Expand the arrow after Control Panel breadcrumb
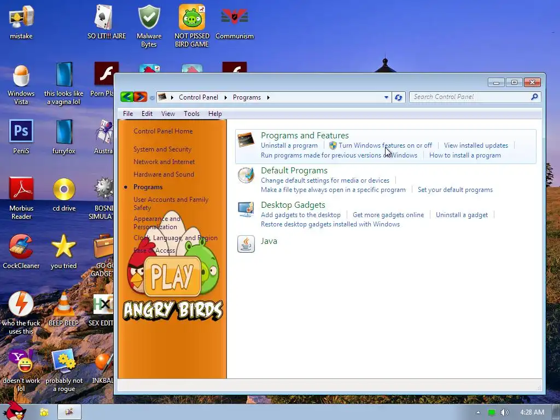 [x=225, y=97]
